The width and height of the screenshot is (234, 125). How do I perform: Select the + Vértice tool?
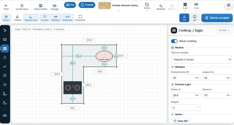tap(17, 18)
